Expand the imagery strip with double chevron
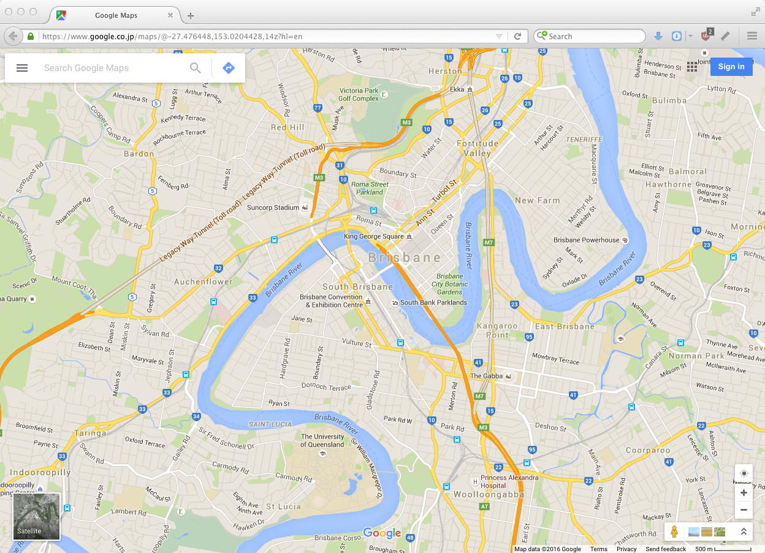Image resolution: width=765 pixels, height=553 pixels. [x=743, y=532]
